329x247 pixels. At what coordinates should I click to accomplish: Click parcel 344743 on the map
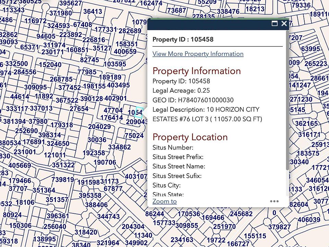108,217
